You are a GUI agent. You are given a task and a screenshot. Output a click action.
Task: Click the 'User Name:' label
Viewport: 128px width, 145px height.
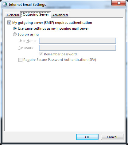pos(27,41)
